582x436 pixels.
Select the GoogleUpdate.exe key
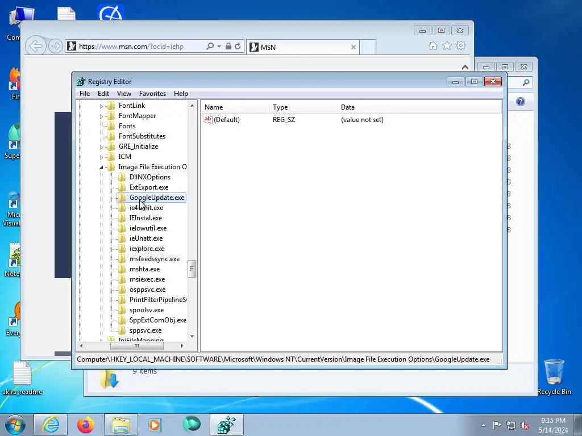(157, 198)
